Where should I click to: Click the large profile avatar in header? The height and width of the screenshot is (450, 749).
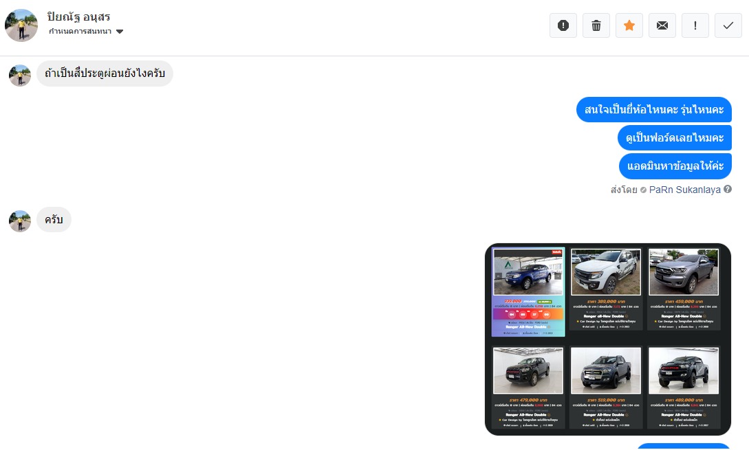(x=21, y=25)
